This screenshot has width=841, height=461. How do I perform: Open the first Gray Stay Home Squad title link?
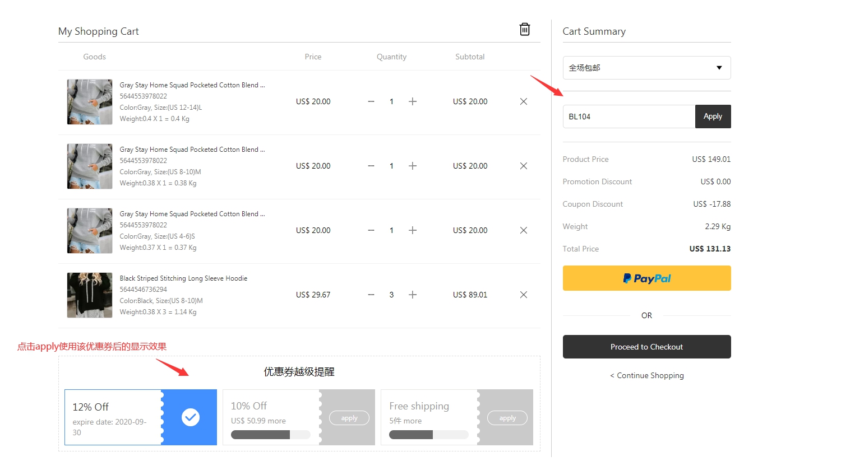192,85
